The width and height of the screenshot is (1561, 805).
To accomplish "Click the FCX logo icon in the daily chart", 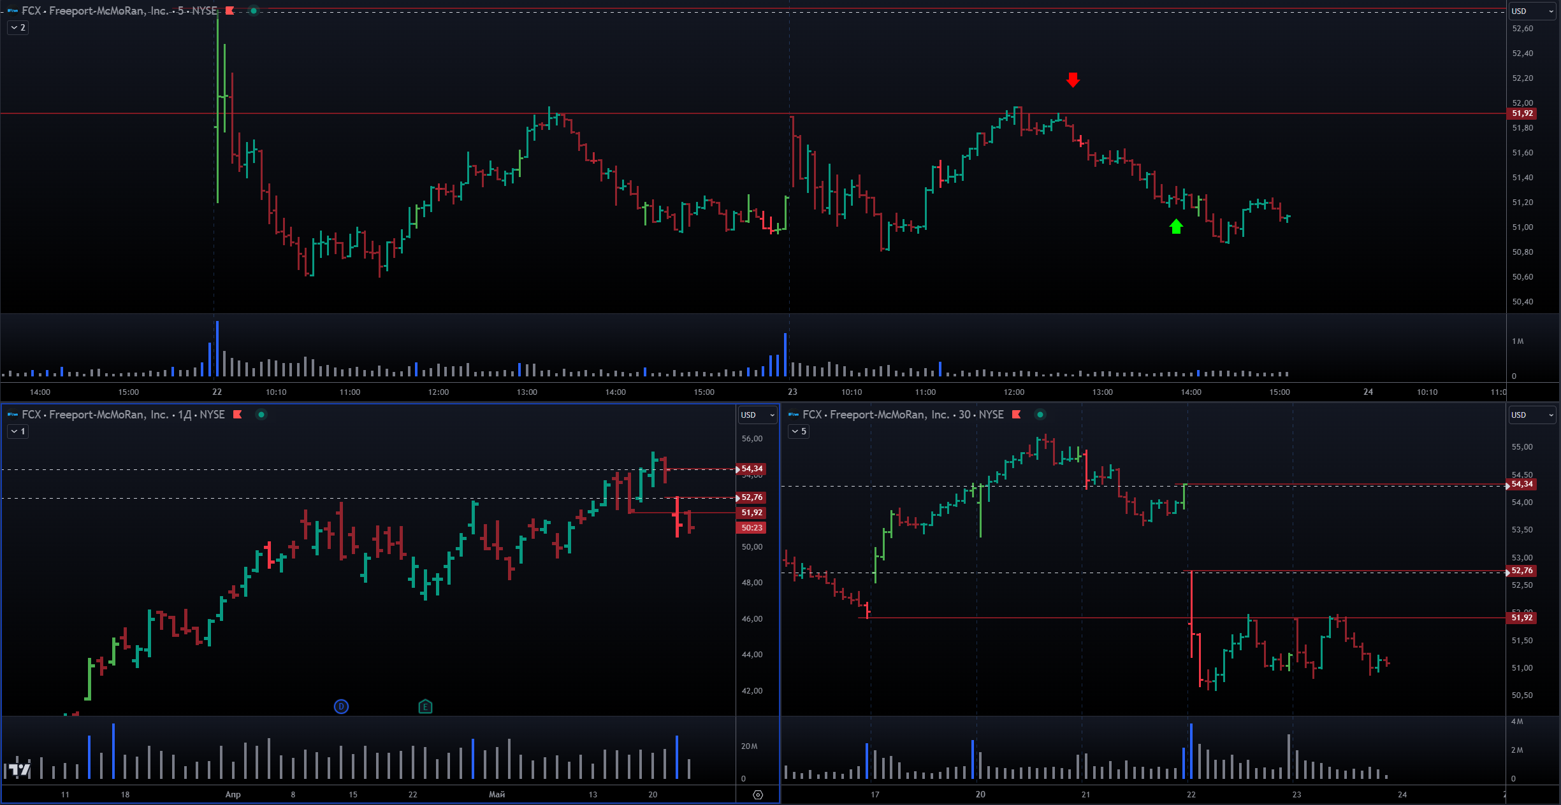I will pyautogui.click(x=12, y=415).
